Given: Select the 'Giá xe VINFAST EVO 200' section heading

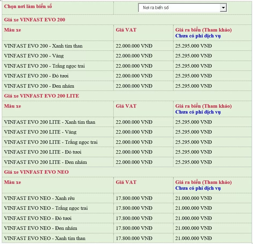Looking at the screenshot, I should 35,20.
